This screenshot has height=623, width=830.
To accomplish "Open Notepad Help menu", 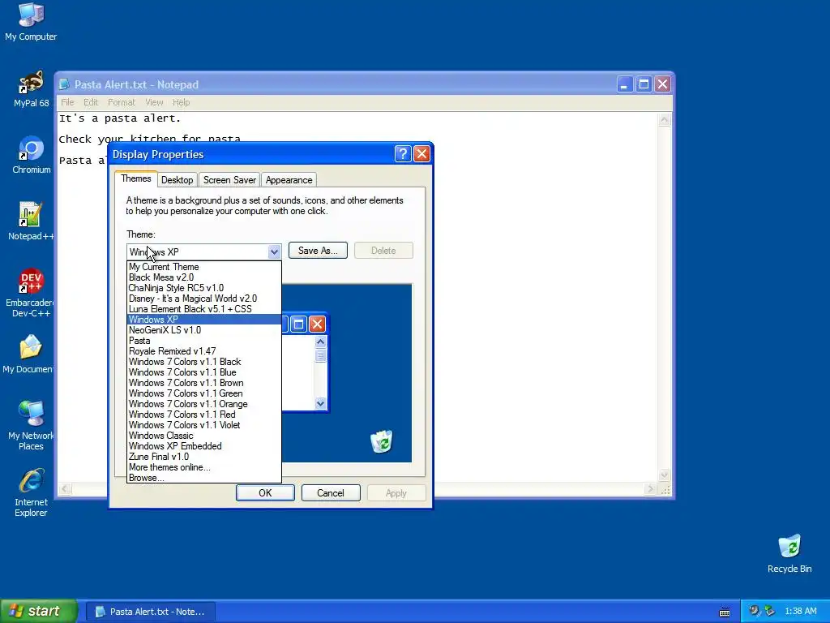I will 181,102.
